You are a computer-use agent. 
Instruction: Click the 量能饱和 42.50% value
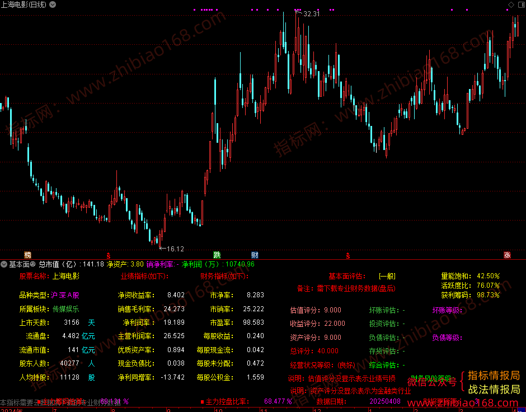tap(489, 276)
